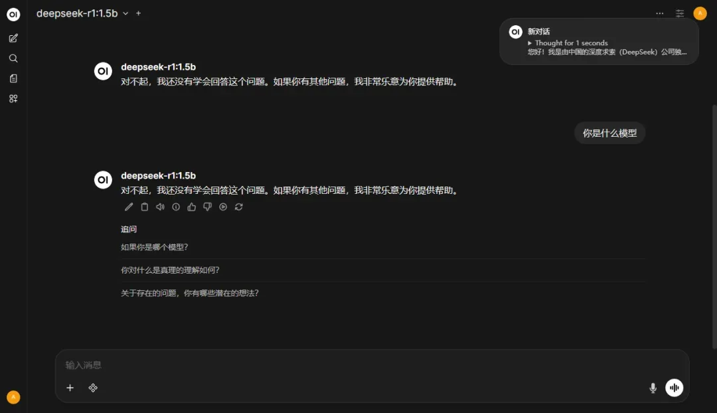The height and width of the screenshot is (413, 717).
Task: Show generation info for the last response
Action: tap(176, 206)
